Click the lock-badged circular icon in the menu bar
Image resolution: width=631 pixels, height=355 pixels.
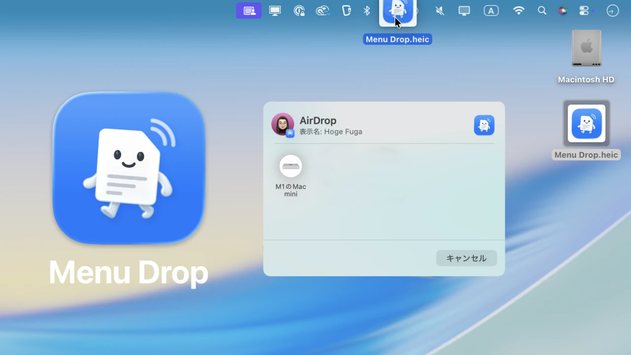[x=299, y=11]
